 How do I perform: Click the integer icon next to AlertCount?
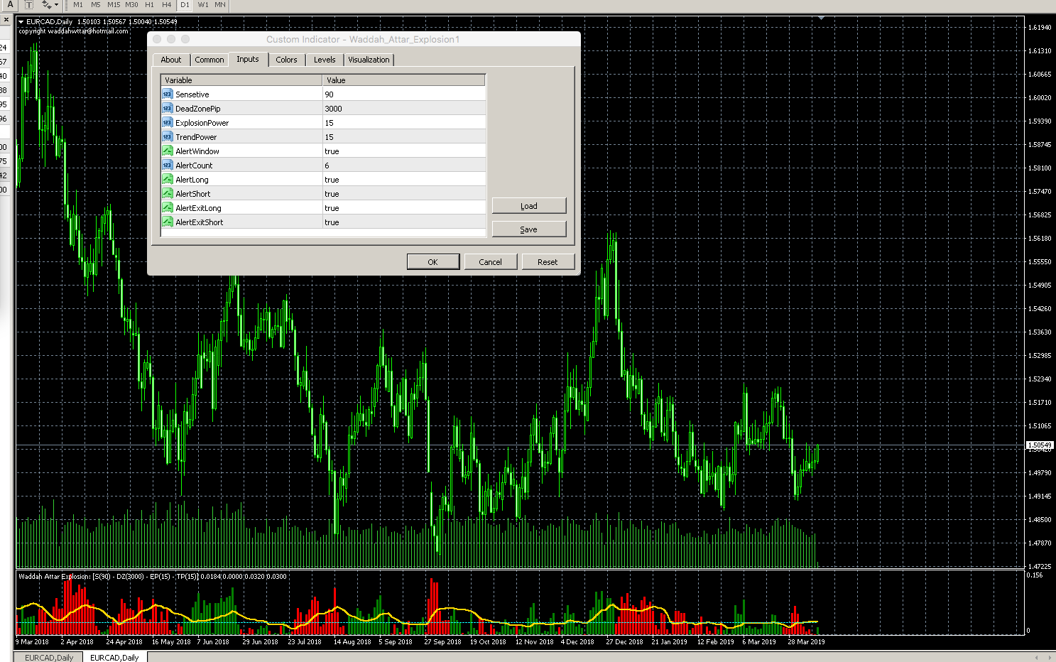168,165
